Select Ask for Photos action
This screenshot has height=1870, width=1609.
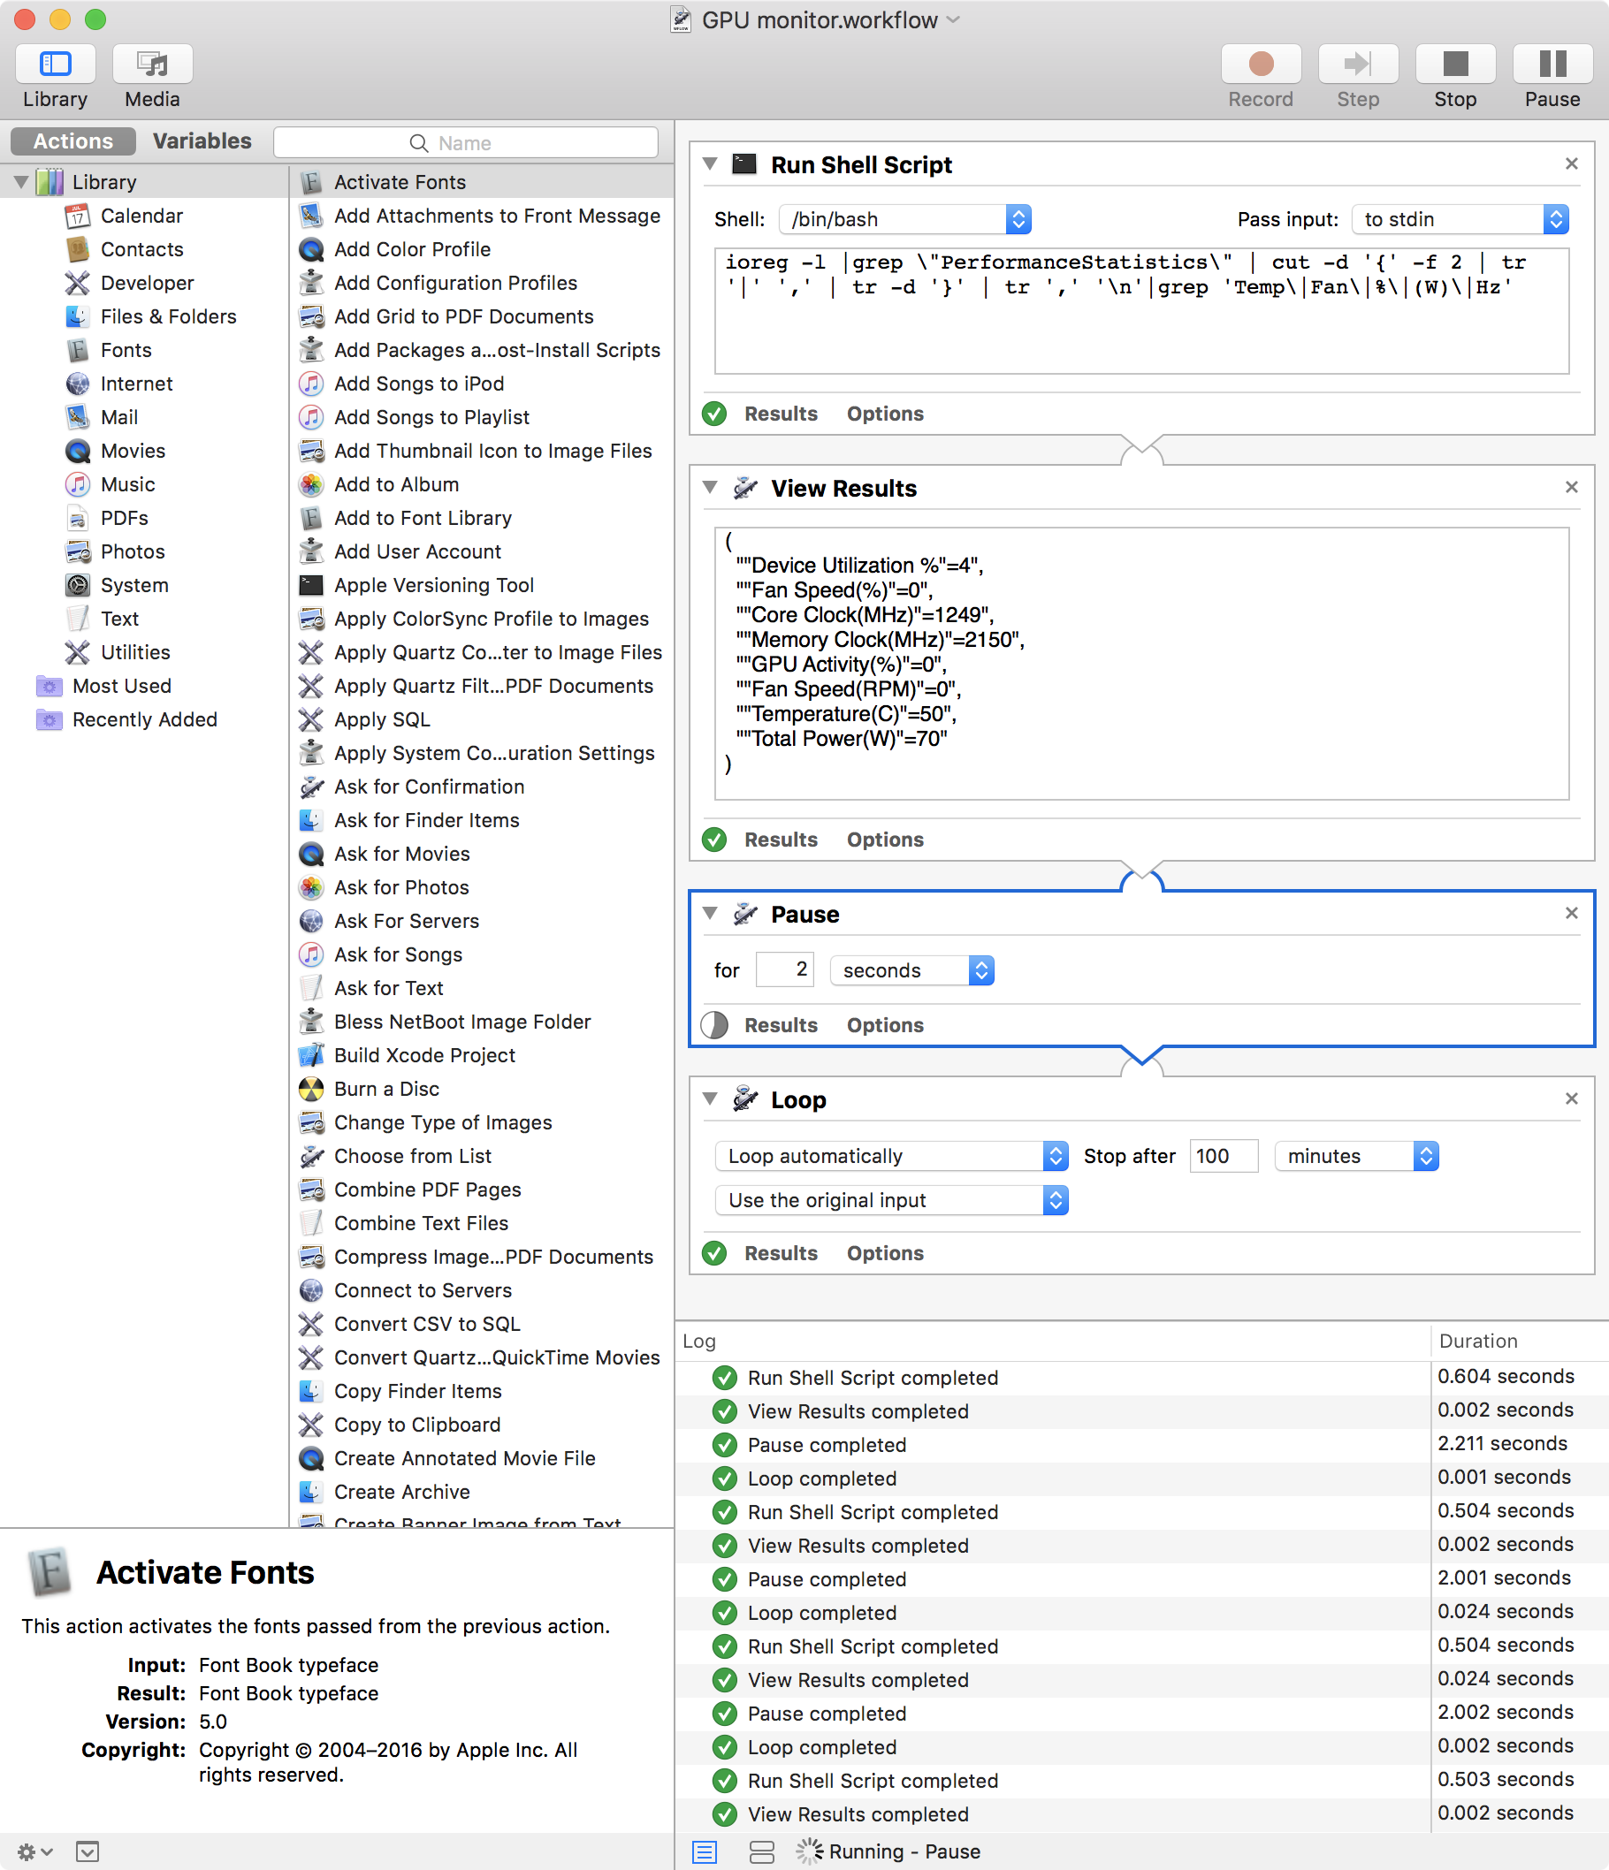482,887
